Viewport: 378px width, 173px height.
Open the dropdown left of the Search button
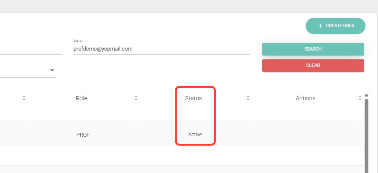[52, 70]
